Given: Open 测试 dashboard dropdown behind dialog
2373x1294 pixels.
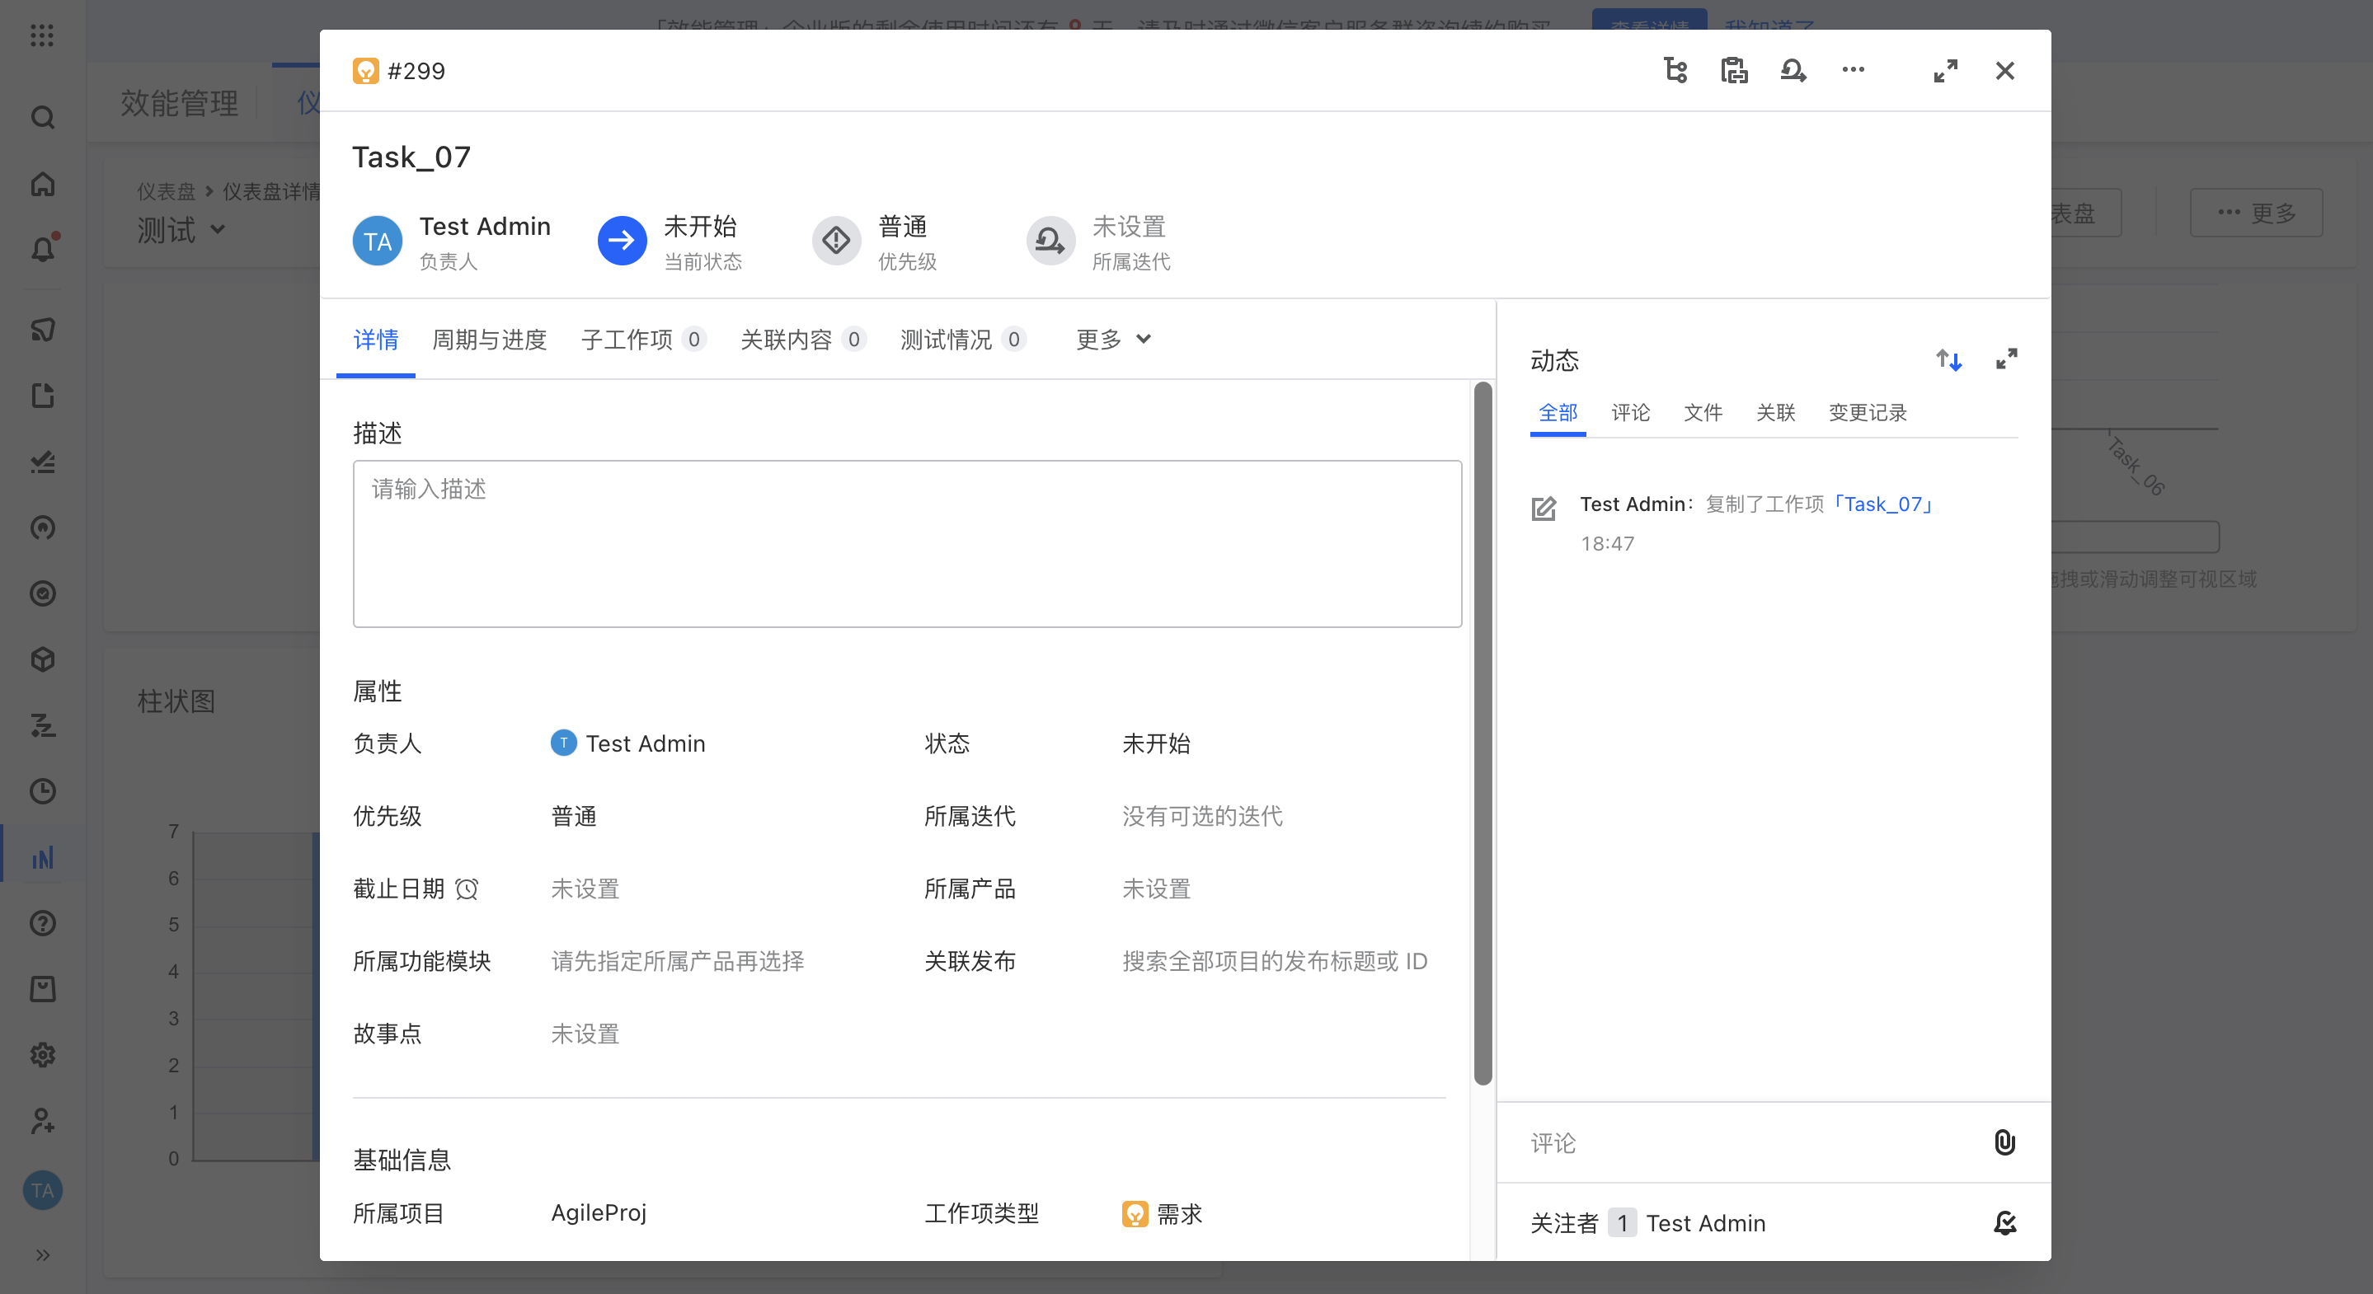Looking at the screenshot, I should [x=181, y=230].
